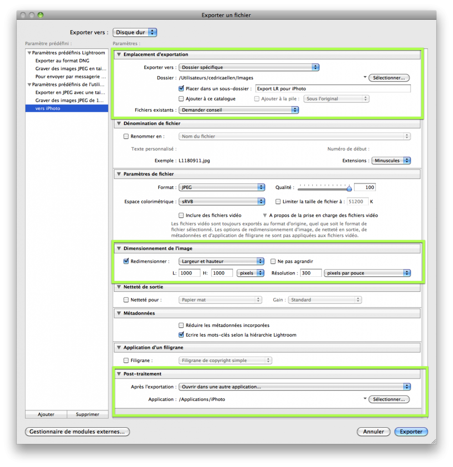This screenshot has height=467, width=453.
Task: Select the Exporter au format DNG preset
Action: [62, 61]
